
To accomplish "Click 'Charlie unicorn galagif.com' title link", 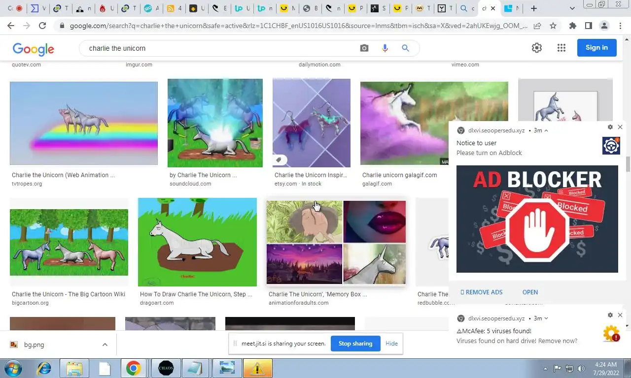I will [399, 175].
